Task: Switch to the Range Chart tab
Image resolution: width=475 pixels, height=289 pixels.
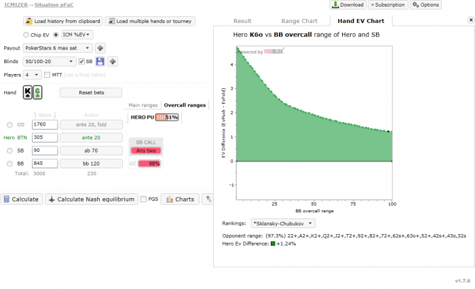Action: [x=299, y=21]
